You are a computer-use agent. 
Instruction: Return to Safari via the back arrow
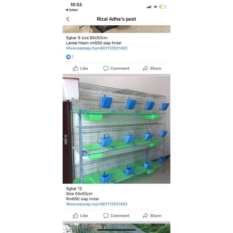click(x=72, y=10)
